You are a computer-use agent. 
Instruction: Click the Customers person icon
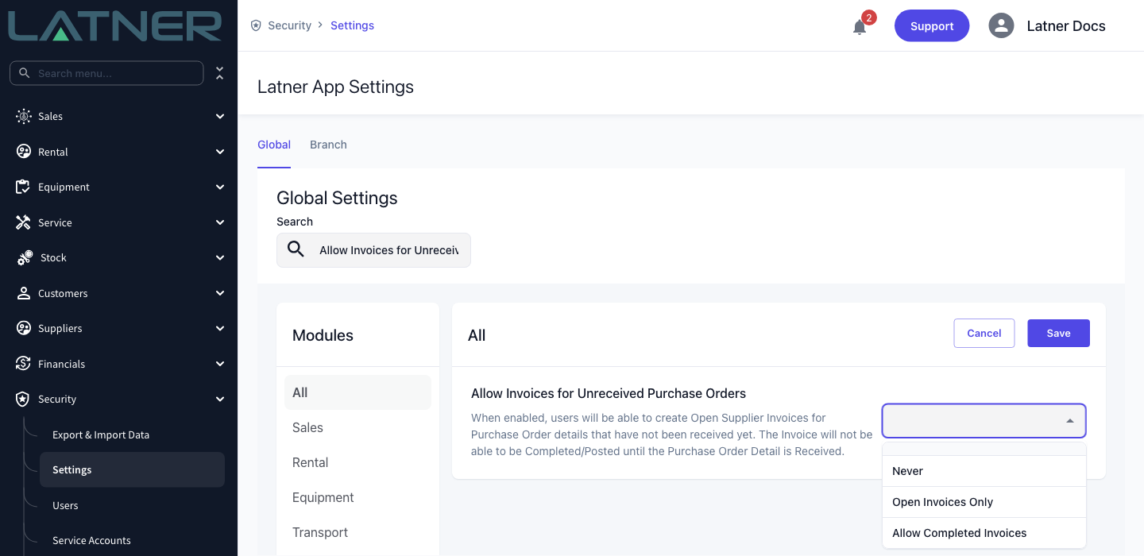[24, 293]
